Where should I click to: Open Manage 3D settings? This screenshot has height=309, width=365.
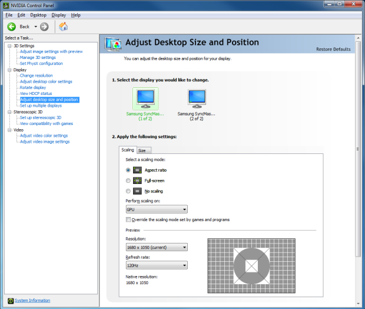pos(38,57)
